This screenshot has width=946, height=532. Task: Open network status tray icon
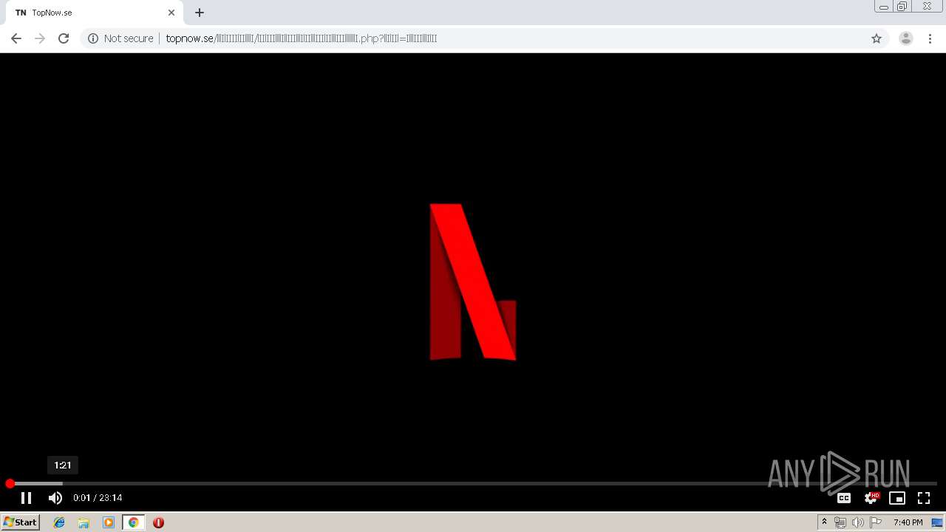pyautogui.click(x=840, y=522)
